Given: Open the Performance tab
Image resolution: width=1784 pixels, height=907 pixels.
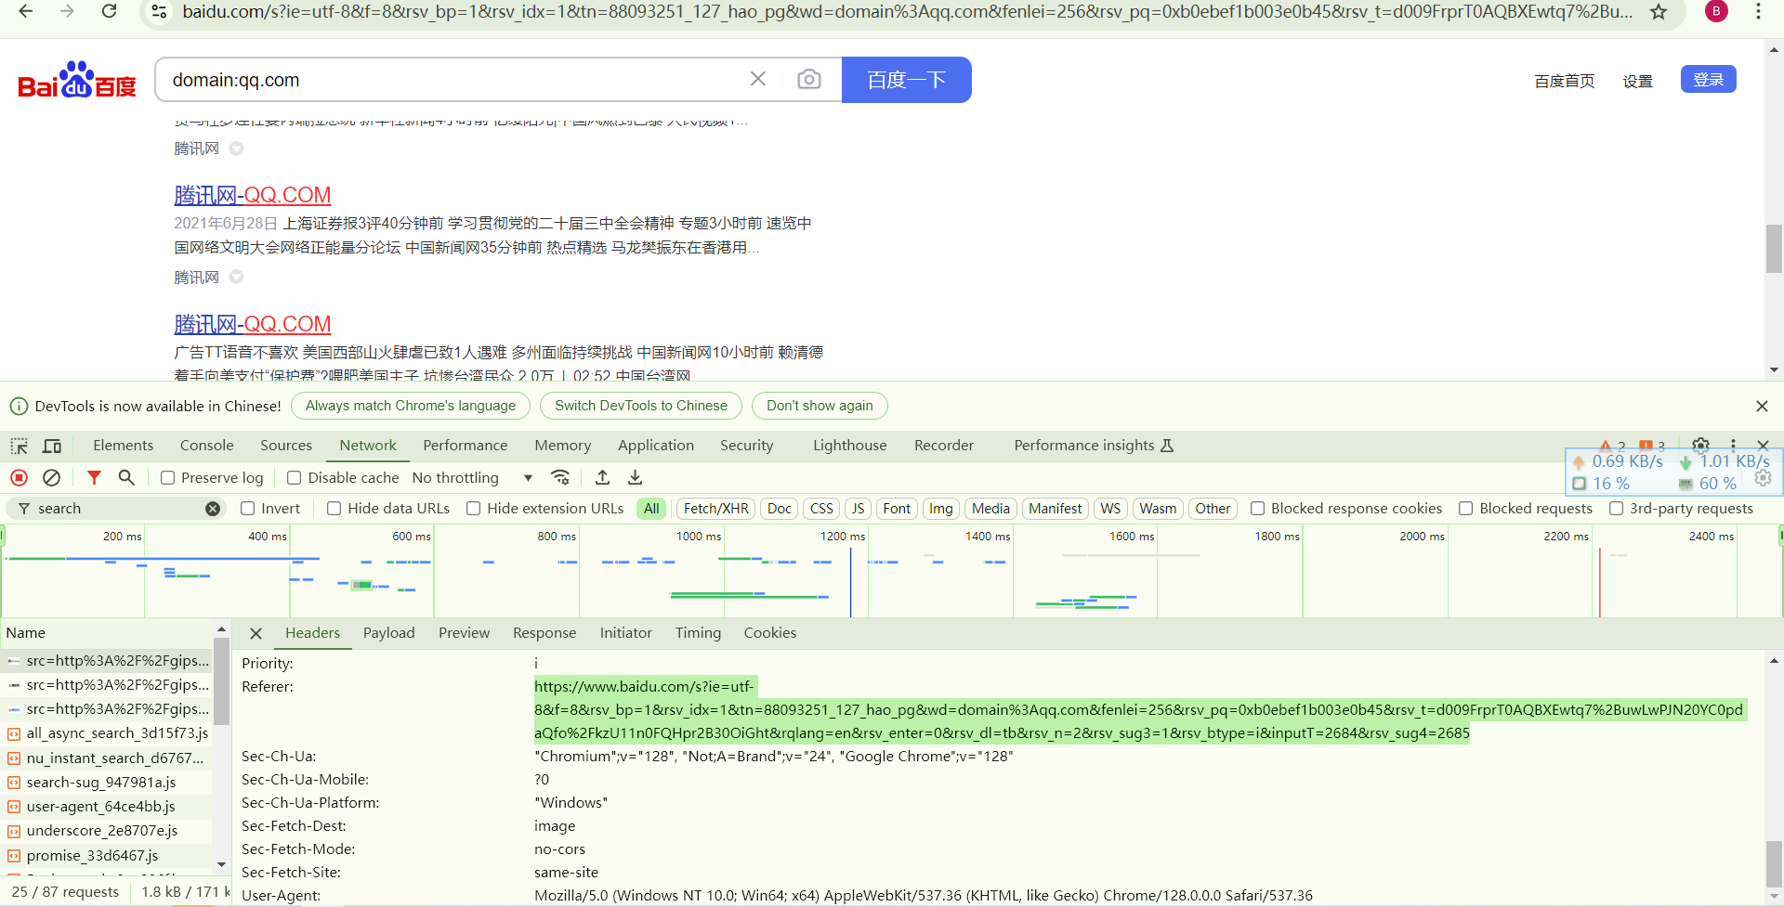Looking at the screenshot, I should [466, 446].
